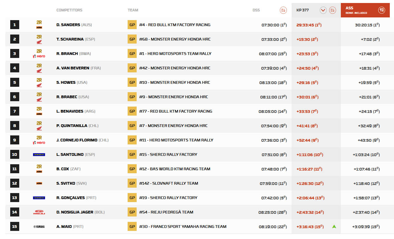This screenshot has height=239, width=394.
Task: Select the TEAM column header
Action: [x=133, y=10]
